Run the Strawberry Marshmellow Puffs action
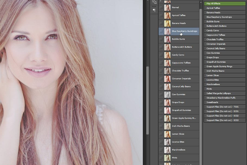The width and height of the screenshot is (247, 165). click(225, 98)
